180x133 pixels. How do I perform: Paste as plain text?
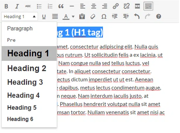82,16
